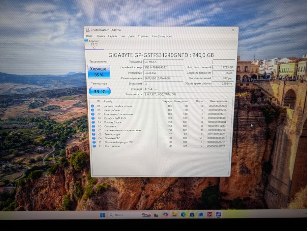
Task: Click status icon for Хост-записи row
Action: 94,146
